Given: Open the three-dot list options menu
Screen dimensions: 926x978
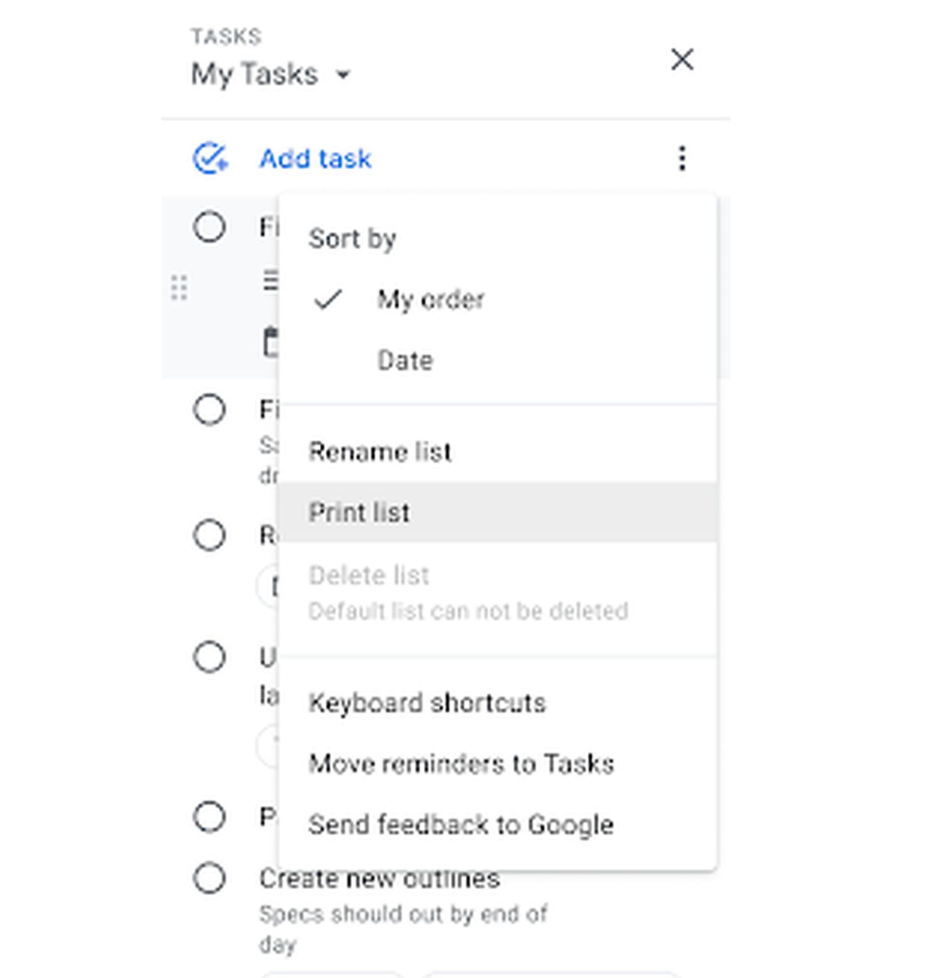Looking at the screenshot, I should 682,159.
